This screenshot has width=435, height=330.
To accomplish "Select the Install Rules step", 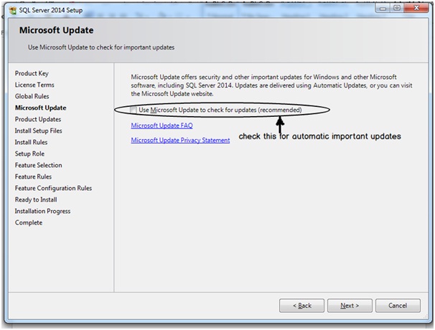I will click(31, 142).
